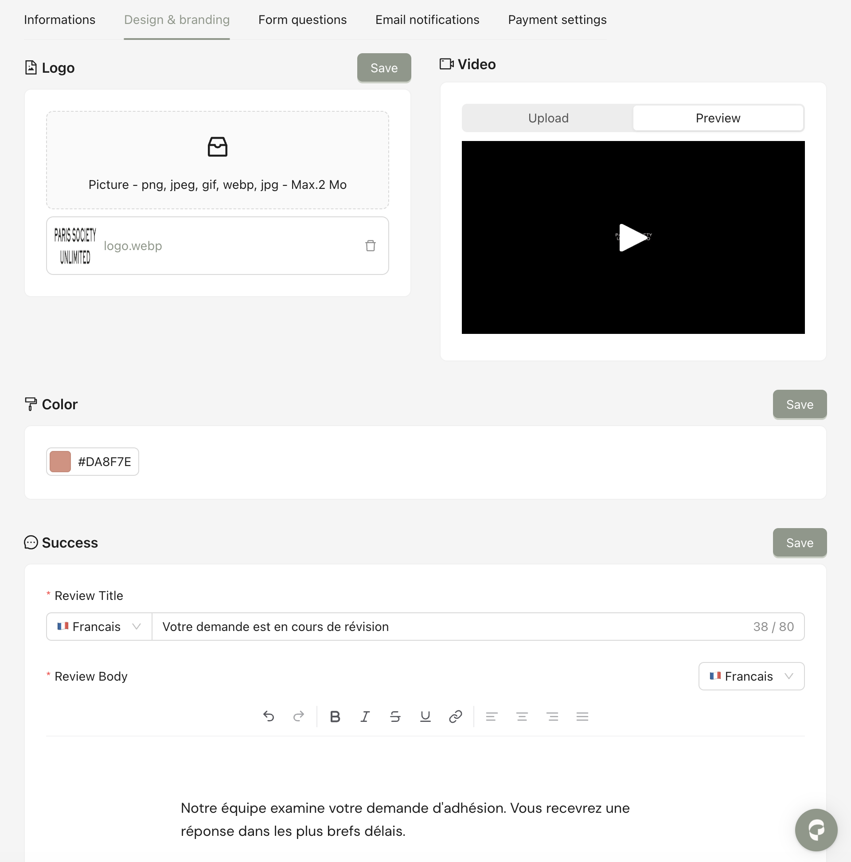Go to Payment settings tab

557,20
